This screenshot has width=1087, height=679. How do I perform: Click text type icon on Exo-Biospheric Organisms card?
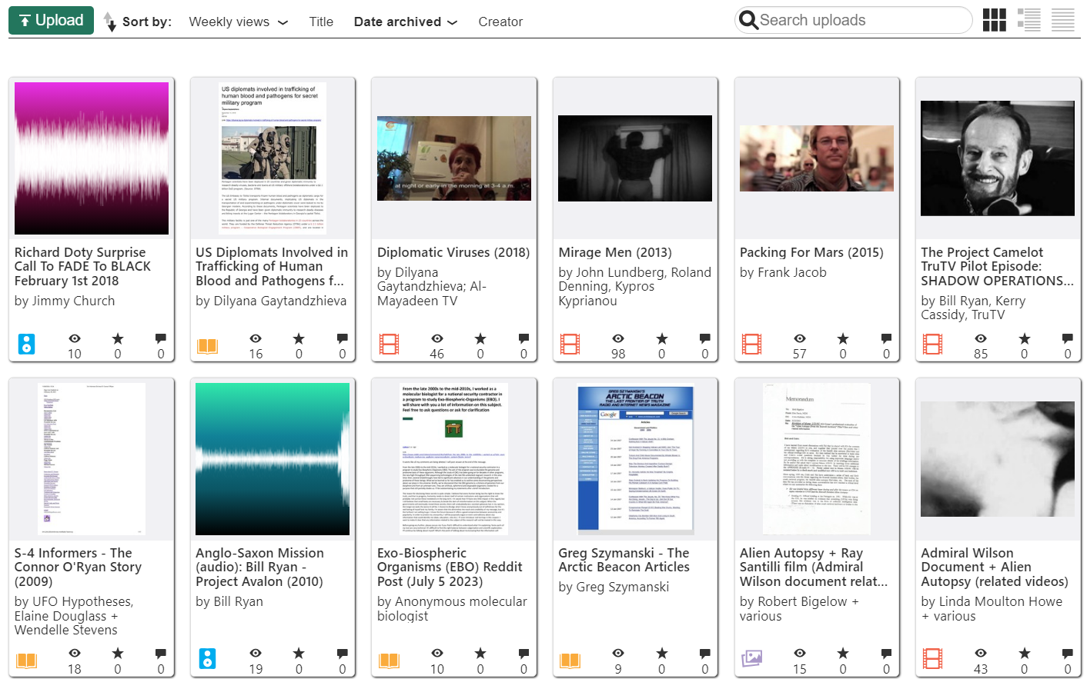[390, 660]
